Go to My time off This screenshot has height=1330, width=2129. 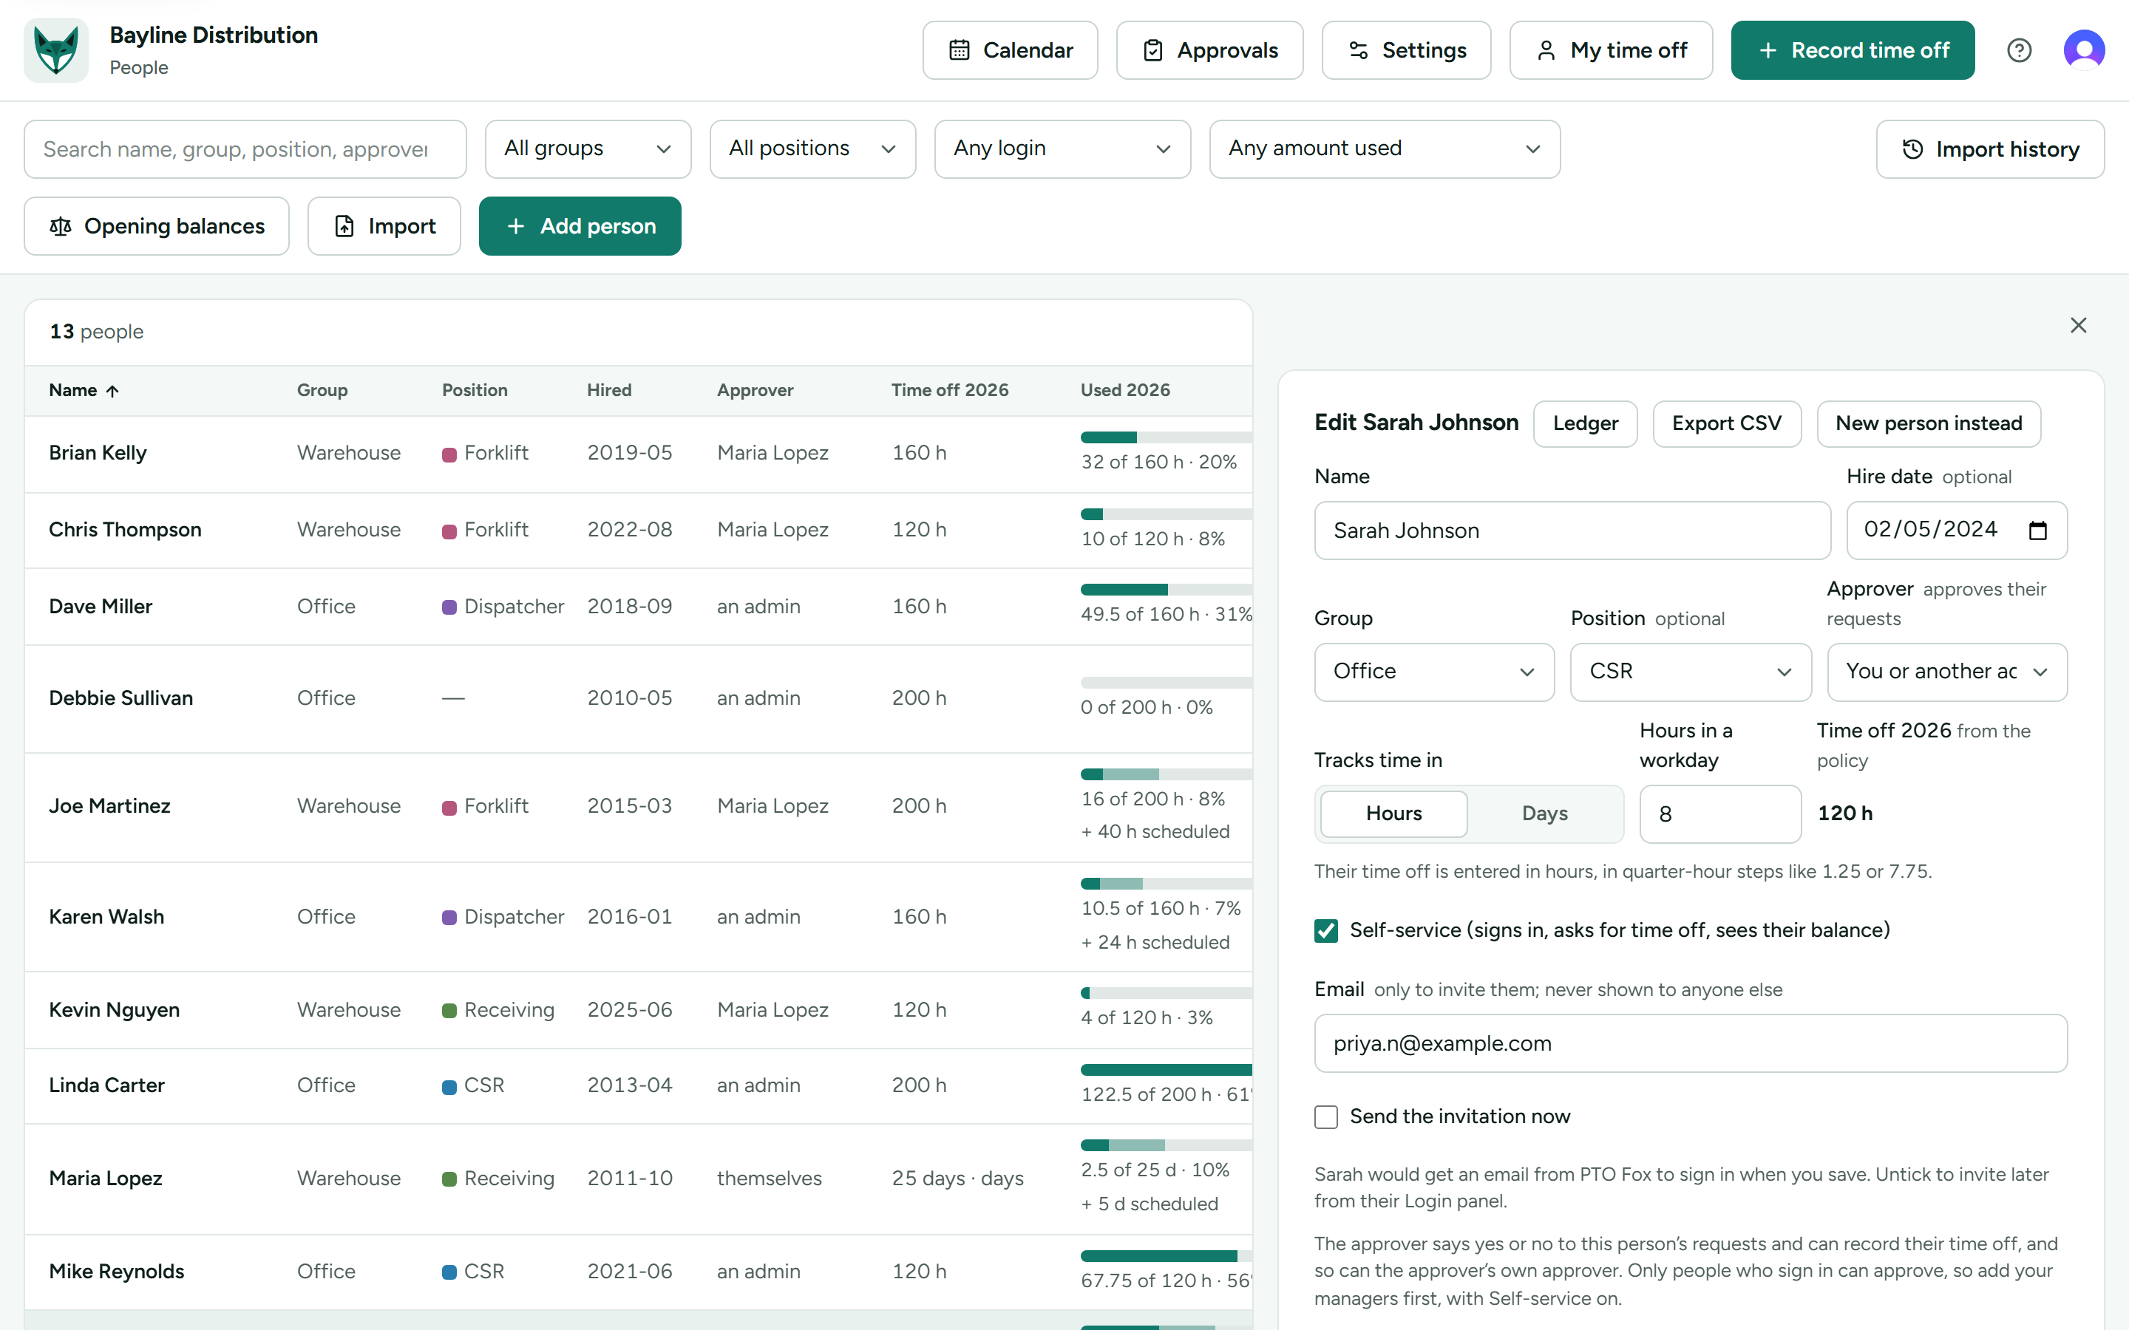click(x=1611, y=50)
